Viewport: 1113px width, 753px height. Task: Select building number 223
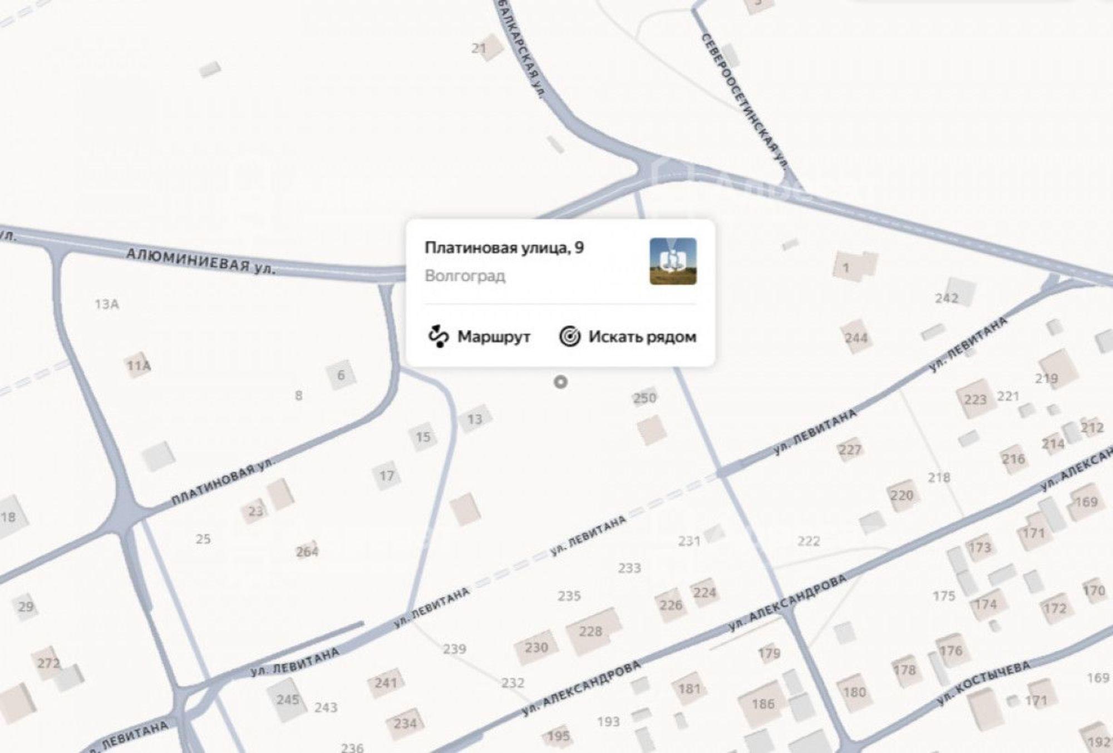[976, 400]
